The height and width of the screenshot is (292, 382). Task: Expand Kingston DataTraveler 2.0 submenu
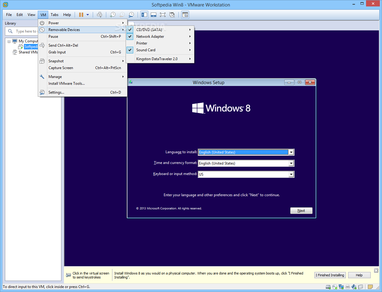(160, 59)
